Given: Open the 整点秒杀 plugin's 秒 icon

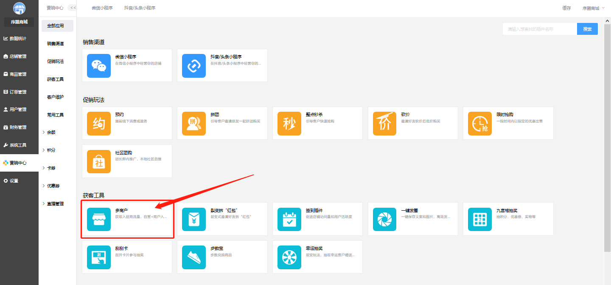Looking at the screenshot, I should pyautogui.click(x=289, y=124).
